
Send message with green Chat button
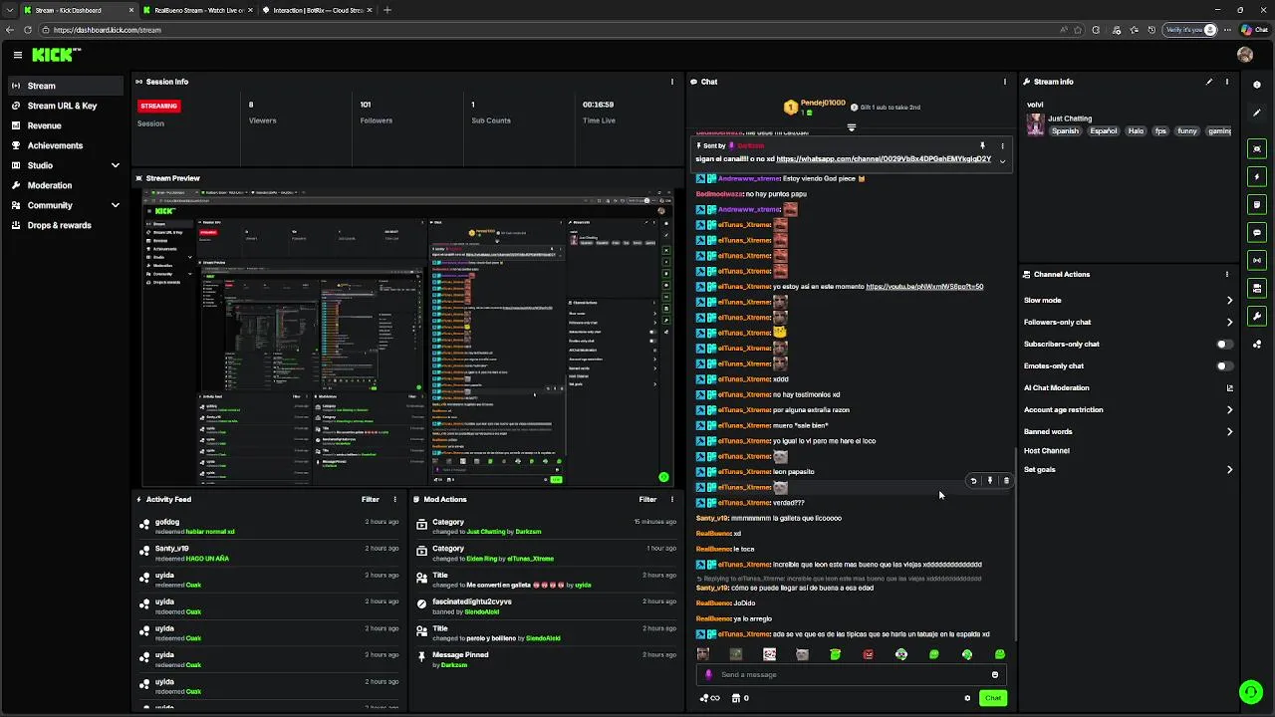(x=993, y=698)
